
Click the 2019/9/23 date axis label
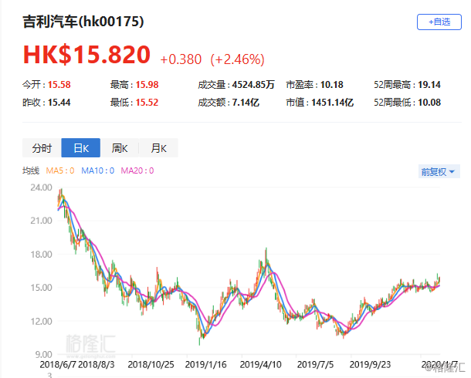coord(370,365)
